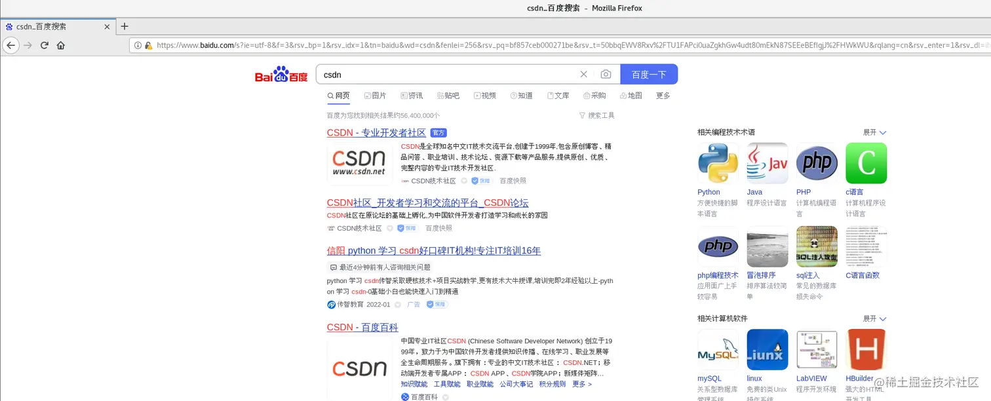Click the page reload arrow icon
Screen dimensions: 991x401
point(44,45)
